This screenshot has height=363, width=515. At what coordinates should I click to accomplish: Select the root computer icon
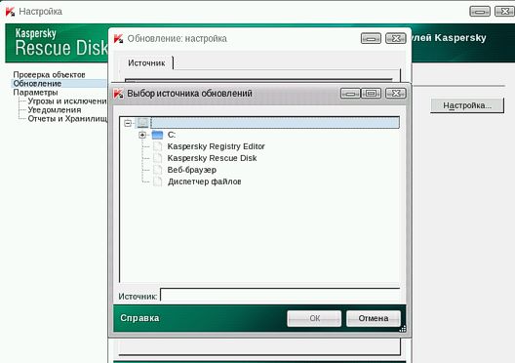pyautogui.click(x=142, y=123)
